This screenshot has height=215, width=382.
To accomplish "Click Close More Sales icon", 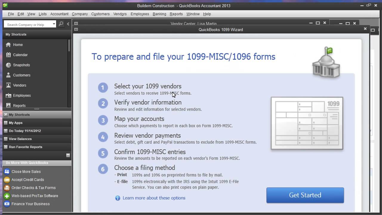I will 7,172.
